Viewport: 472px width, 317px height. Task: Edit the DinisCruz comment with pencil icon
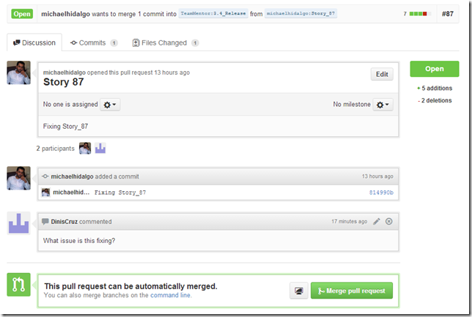[377, 221]
